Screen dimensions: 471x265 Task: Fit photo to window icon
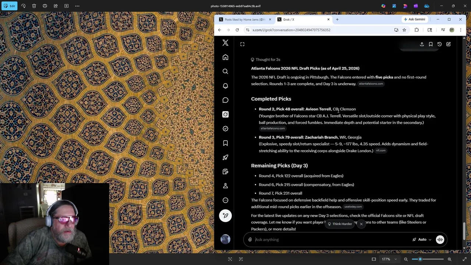(374, 259)
